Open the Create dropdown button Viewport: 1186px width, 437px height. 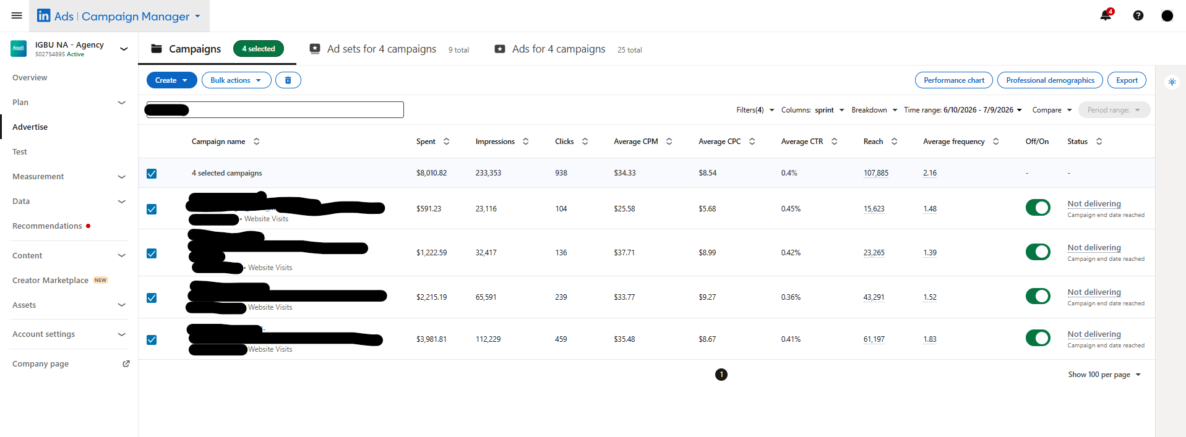click(x=172, y=80)
